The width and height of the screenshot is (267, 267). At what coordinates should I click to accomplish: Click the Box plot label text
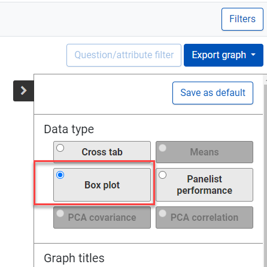[x=102, y=185]
